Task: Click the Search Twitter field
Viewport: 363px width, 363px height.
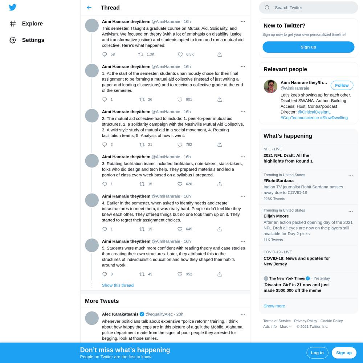Action: 308,8
